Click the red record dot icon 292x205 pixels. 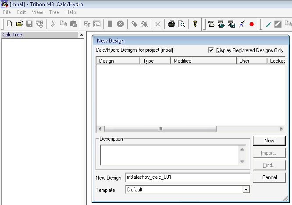[x=252, y=24]
